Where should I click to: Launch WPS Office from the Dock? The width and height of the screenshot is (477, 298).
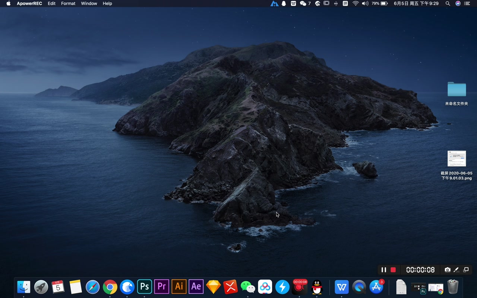pyautogui.click(x=342, y=287)
